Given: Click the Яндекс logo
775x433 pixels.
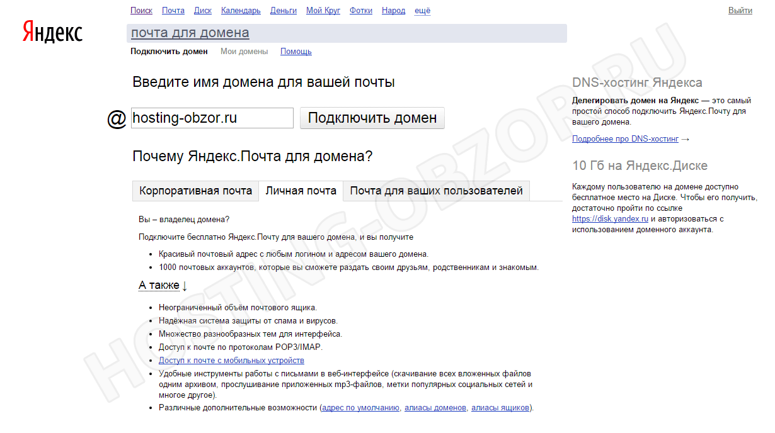Looking at the screenshot, I should pos(53,31).
